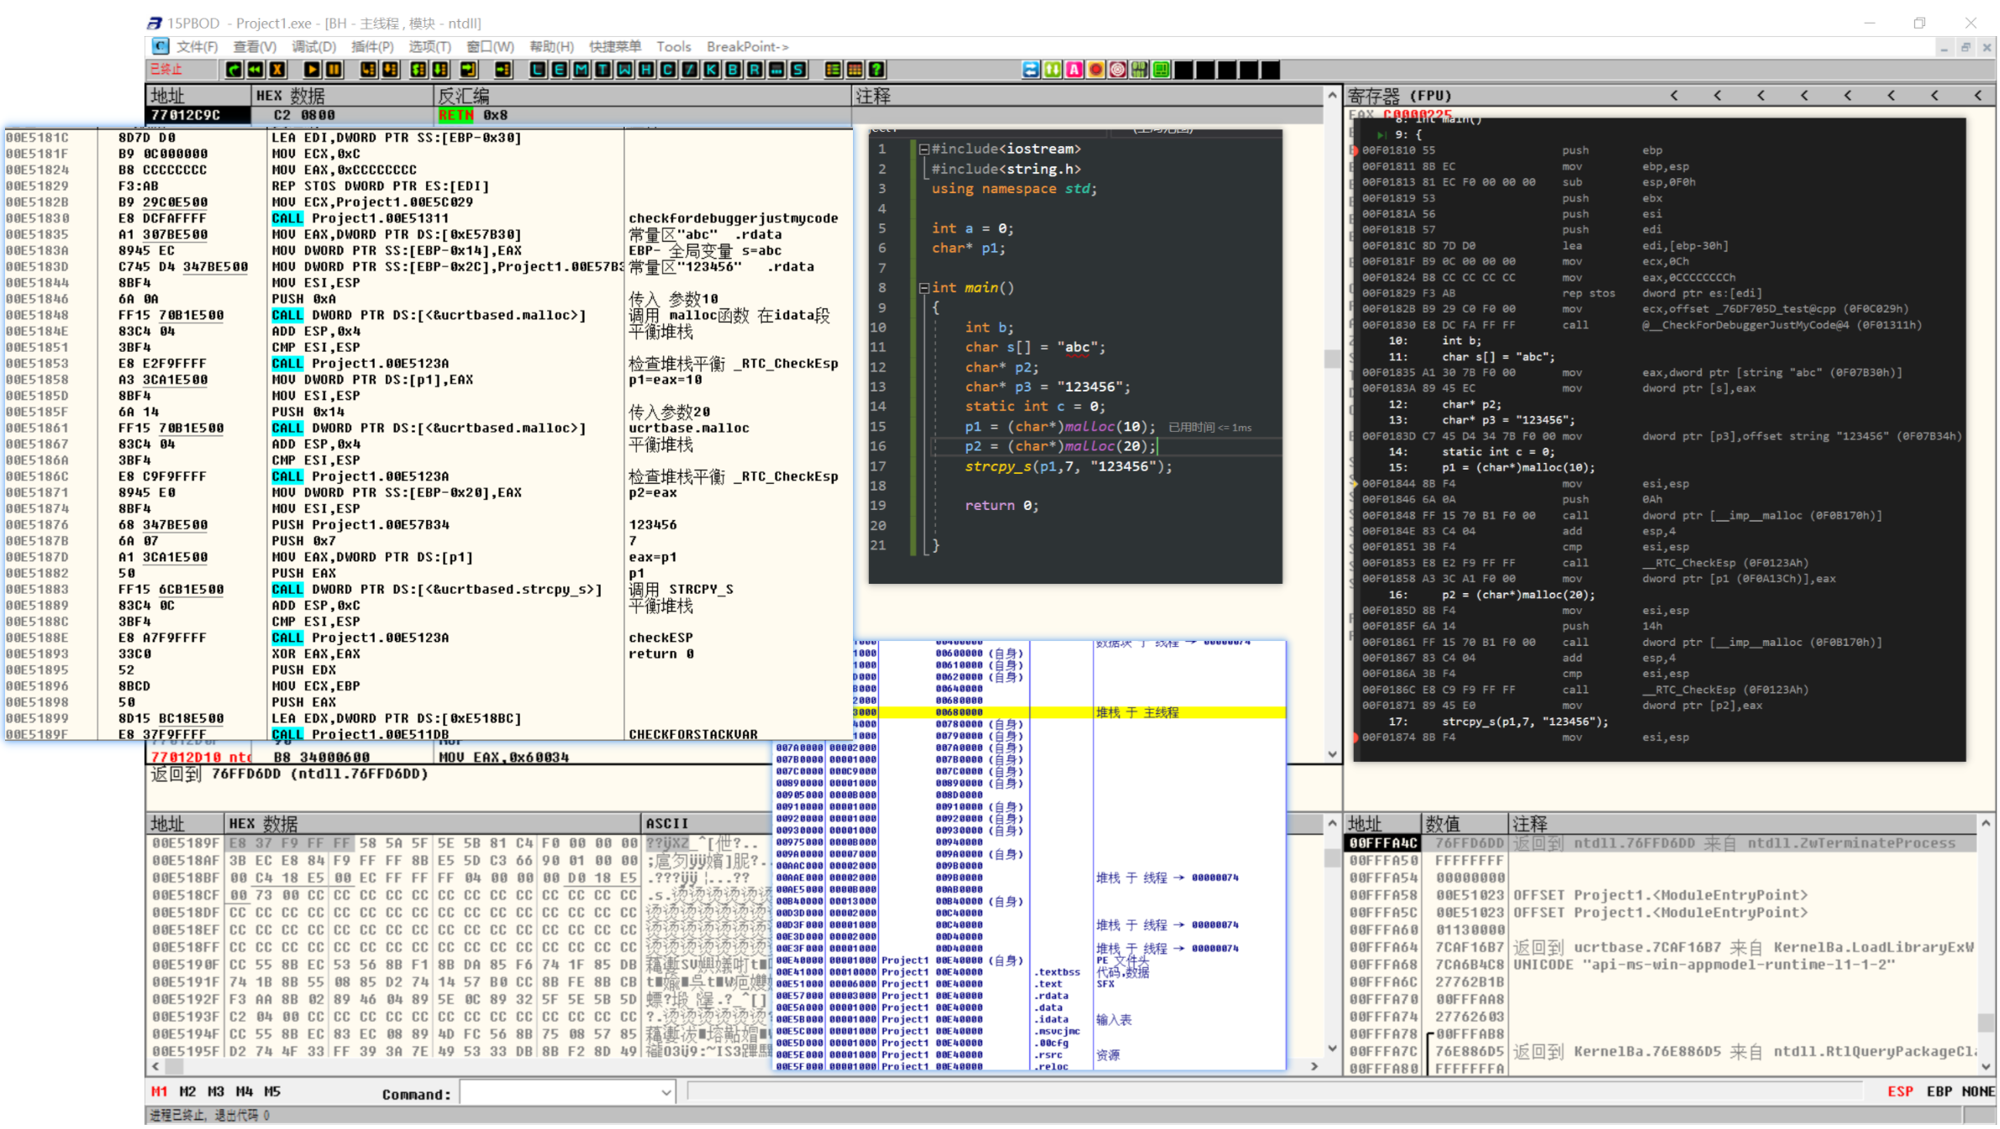
Task: Collapse the #include block in code editor
Action: point(924,149)
